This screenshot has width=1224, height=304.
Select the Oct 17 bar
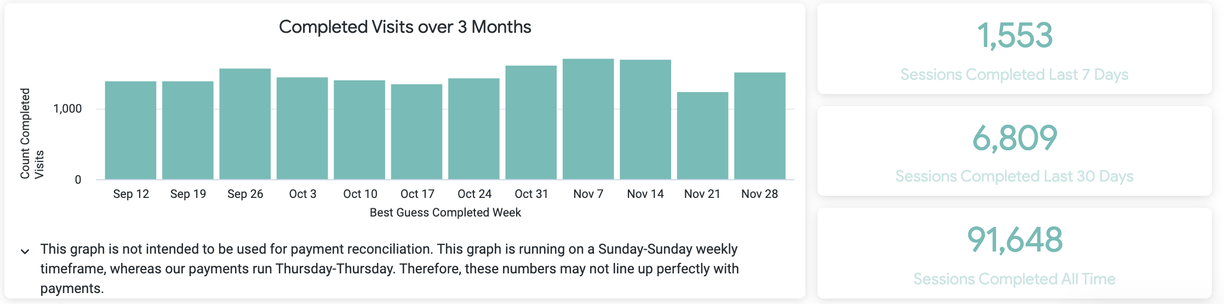pyautogui.click(x=416, y=132)
